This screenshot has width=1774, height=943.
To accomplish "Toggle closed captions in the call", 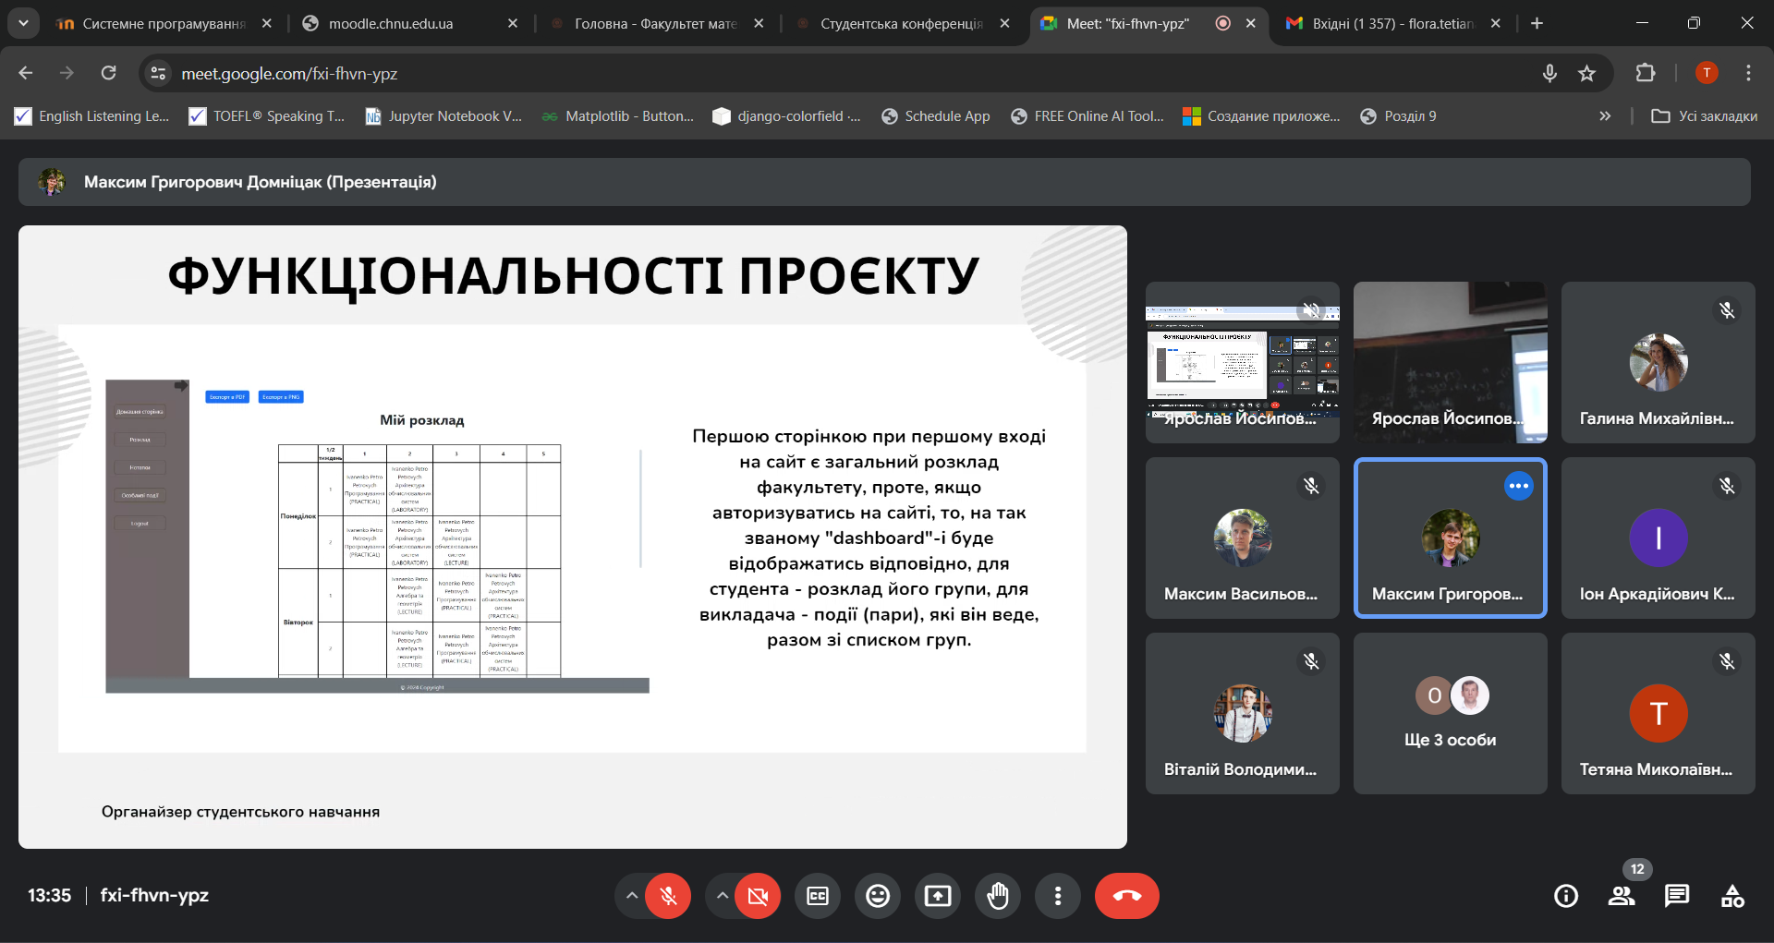I will pos(818,896).
